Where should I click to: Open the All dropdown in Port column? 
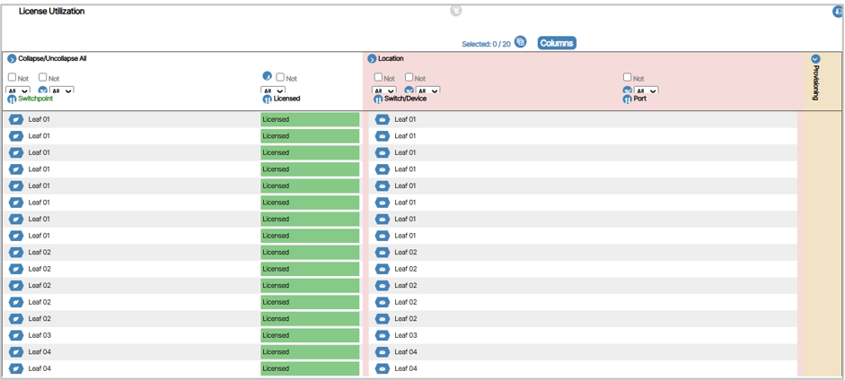(x=647, y=91)
